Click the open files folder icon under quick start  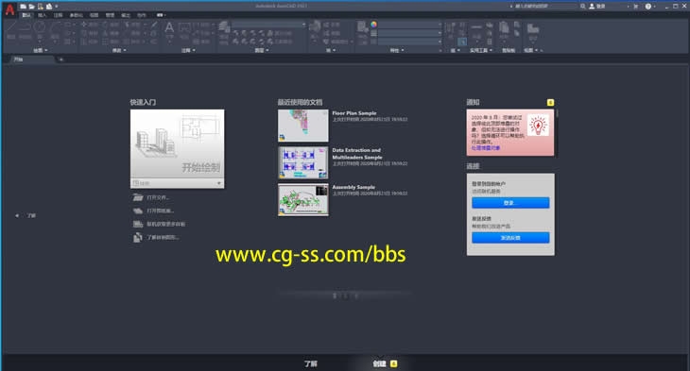click(x=138, y=197)
